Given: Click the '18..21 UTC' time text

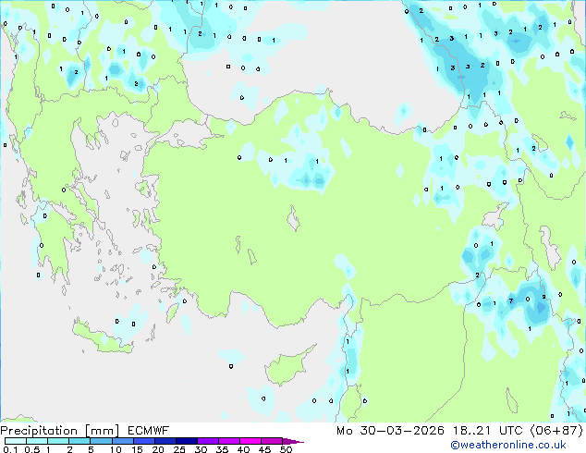Looking at the screenshot, I should click(x=487, y=431).
